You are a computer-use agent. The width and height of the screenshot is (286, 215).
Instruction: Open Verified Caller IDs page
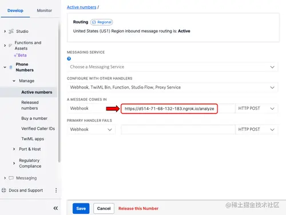pos(38,129)
